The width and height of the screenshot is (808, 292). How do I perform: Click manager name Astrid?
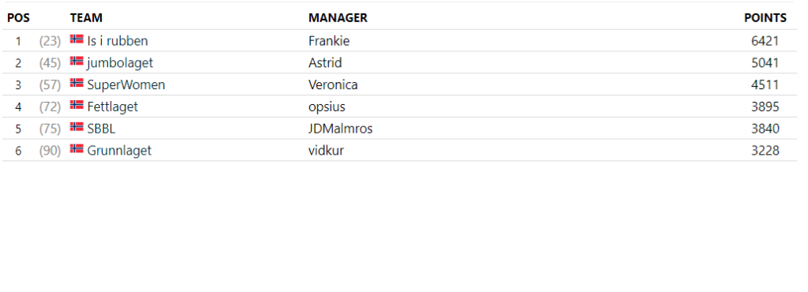pos(325,63)
